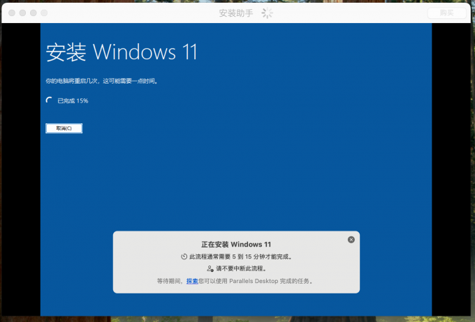Click the 安装助手 window title

click(236, 13)
